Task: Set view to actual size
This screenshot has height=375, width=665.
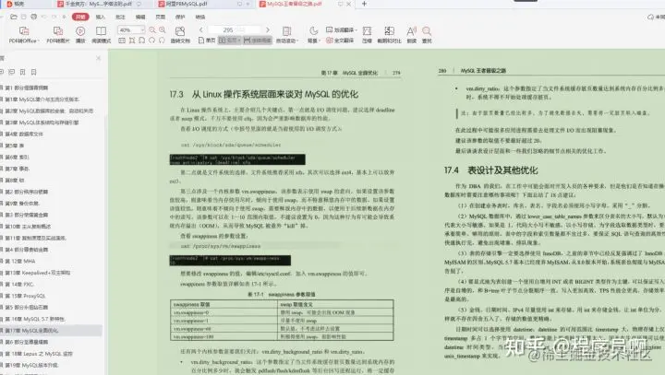Action: coord(122,41)
